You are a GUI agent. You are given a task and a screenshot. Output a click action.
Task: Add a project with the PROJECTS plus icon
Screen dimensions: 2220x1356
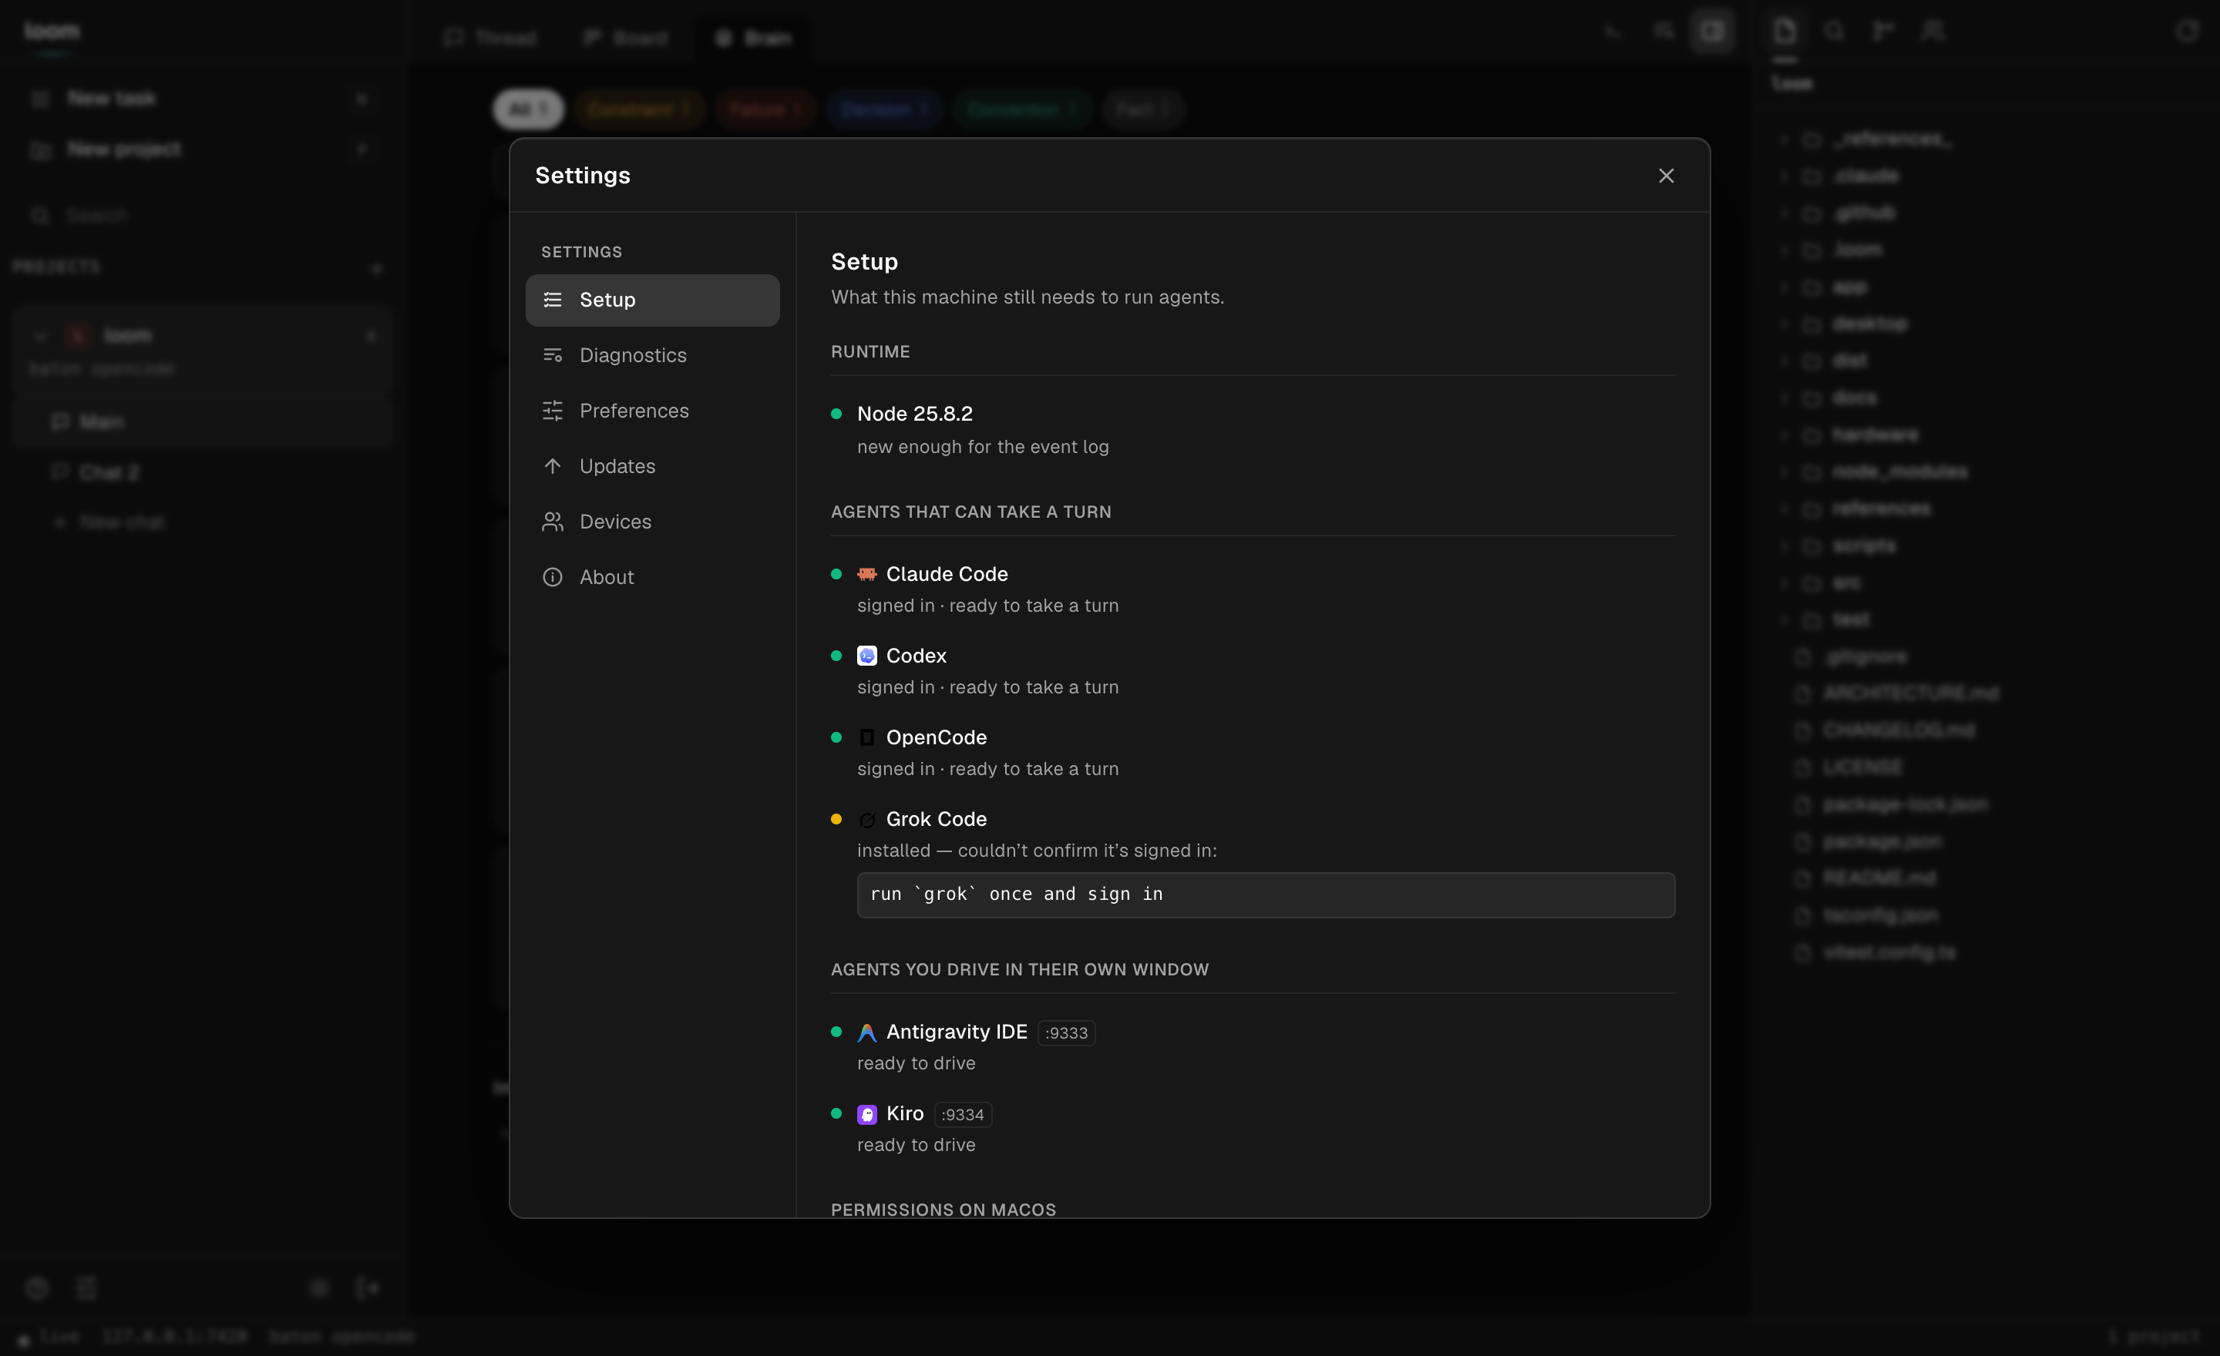(377, 268)
